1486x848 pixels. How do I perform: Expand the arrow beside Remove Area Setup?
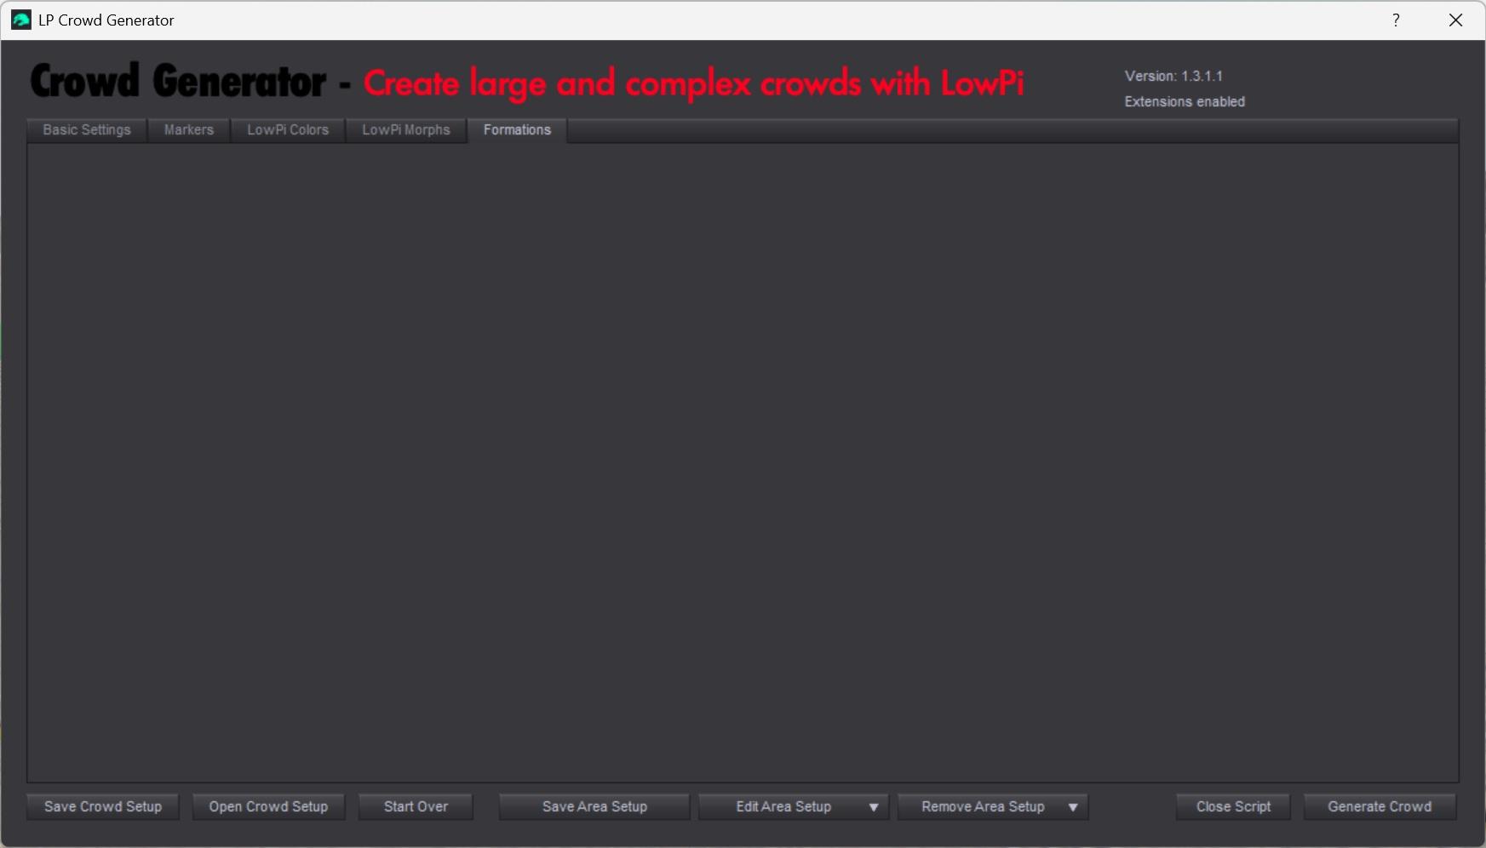coord(1073,807)
